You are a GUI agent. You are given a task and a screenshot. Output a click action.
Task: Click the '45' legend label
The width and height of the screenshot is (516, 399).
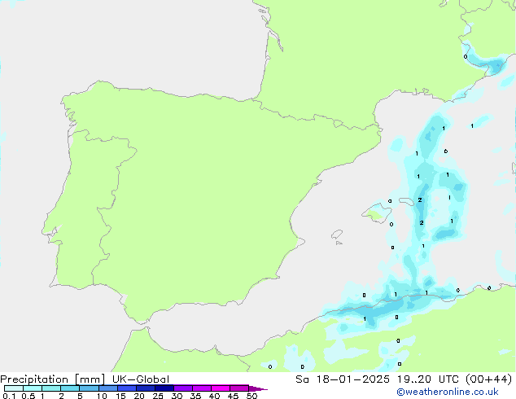(x=233, y=396)
